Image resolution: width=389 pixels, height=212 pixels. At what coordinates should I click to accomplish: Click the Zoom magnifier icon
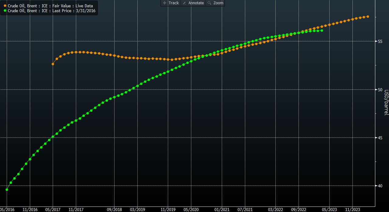coord(209,3)
